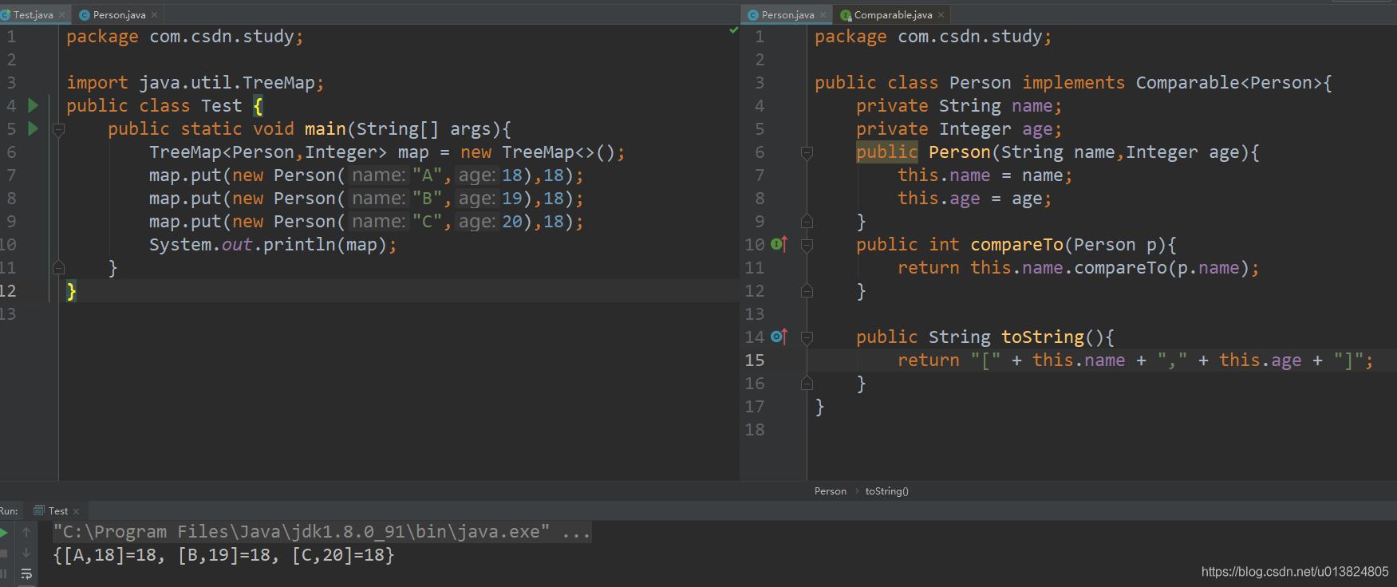
Task: Rerun Test in Run panel
Action: pyautogui.click(x=4, y=532)
